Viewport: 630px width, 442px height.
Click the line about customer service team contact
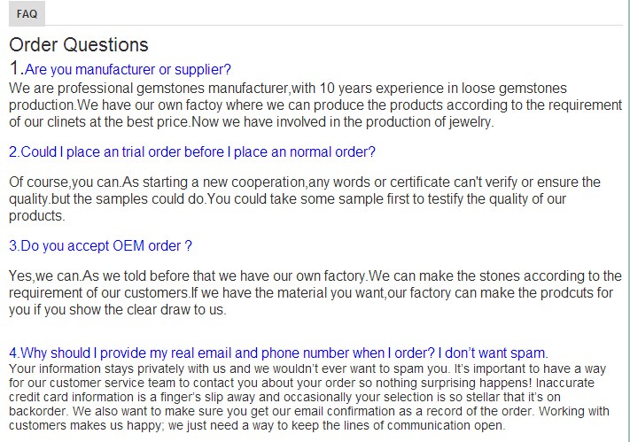[301, 383]
